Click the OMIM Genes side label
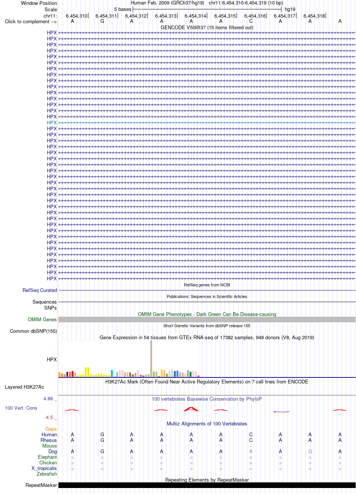 click(x=42, y=319)
